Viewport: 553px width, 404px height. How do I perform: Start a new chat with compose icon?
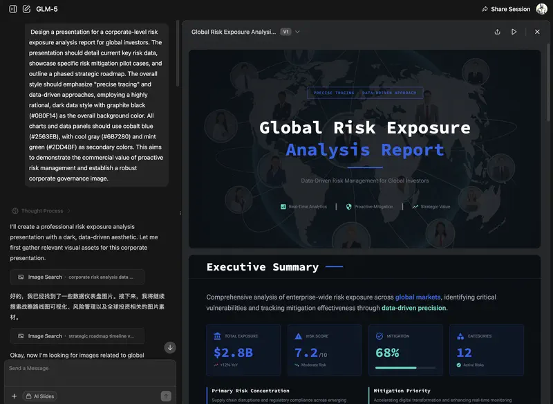point(26,9)
